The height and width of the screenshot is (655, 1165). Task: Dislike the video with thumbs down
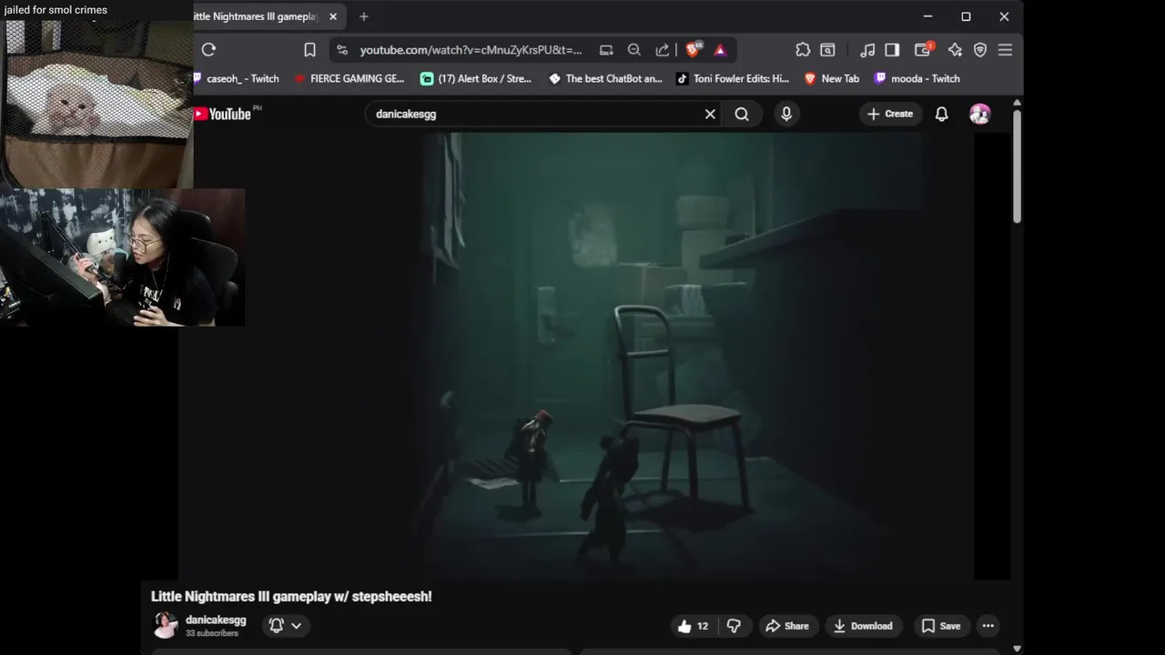tap(734, 626)
